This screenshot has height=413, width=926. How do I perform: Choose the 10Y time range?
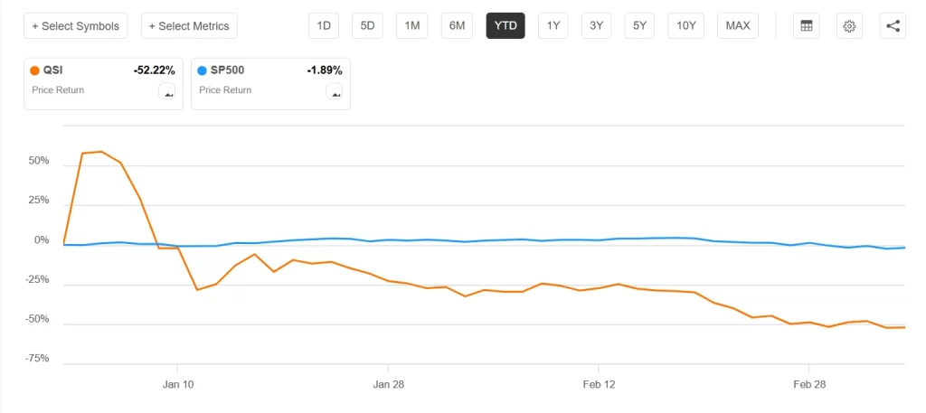click(685, 26)
